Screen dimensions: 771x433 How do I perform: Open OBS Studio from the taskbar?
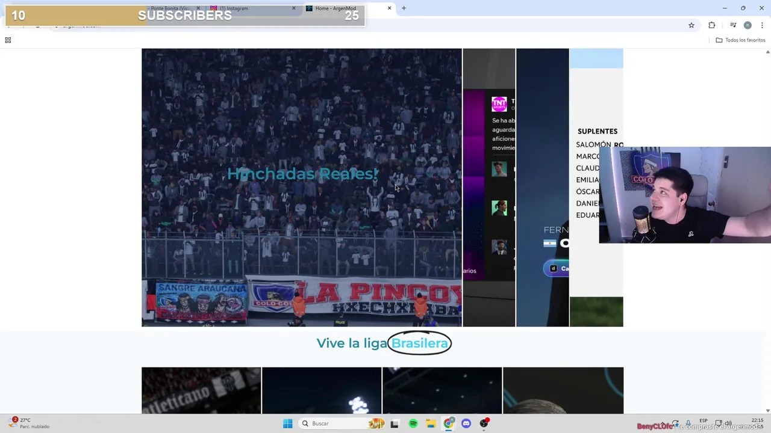(484, 423)
